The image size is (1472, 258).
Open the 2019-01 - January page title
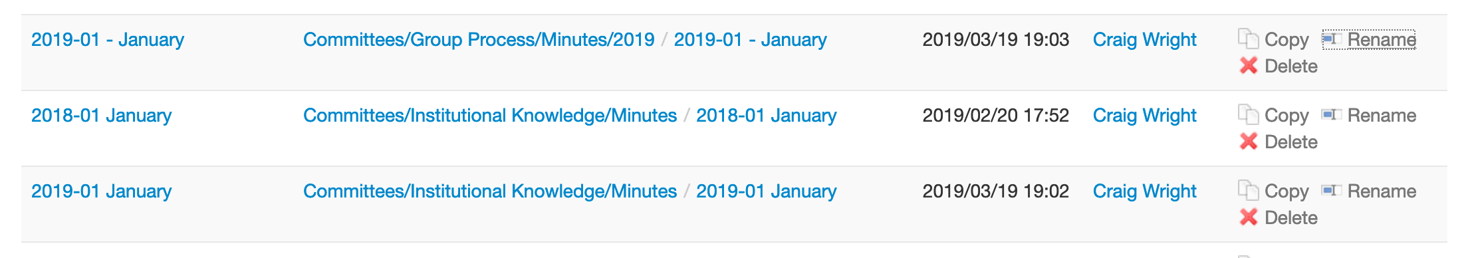(108, 40)
